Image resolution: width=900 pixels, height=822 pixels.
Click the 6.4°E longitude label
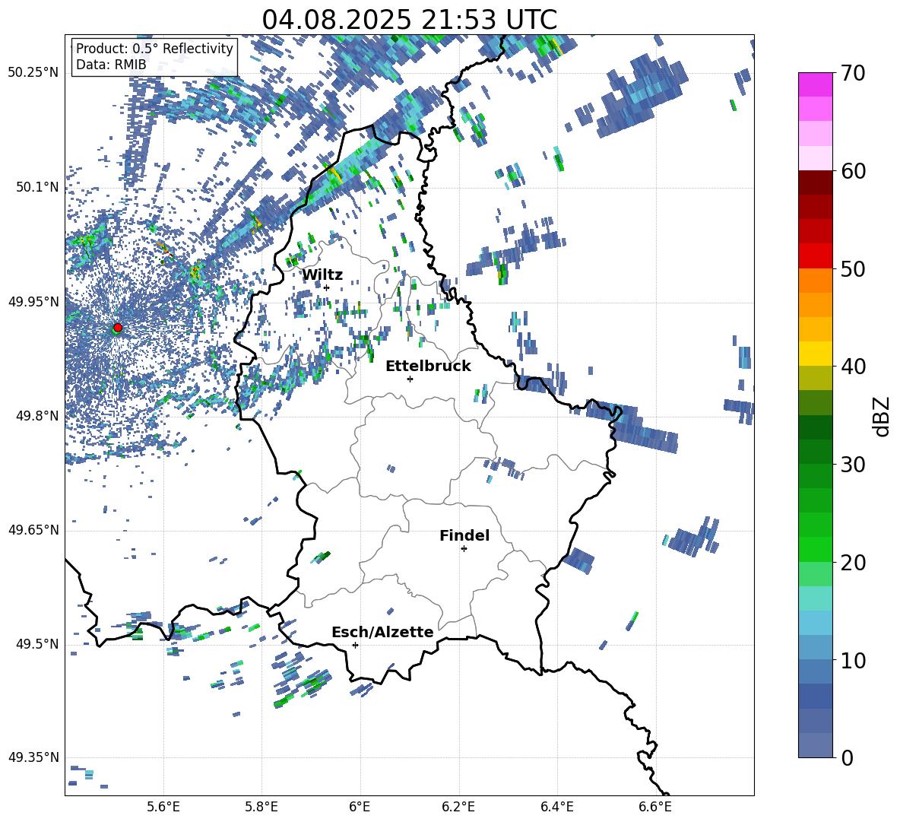(556, 807)
